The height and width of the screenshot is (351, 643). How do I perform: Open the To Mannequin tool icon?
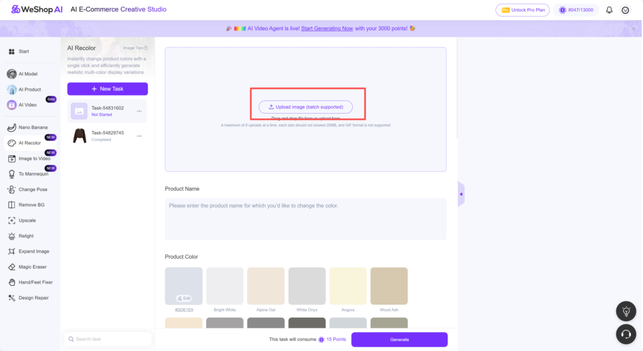click(11, 174)
